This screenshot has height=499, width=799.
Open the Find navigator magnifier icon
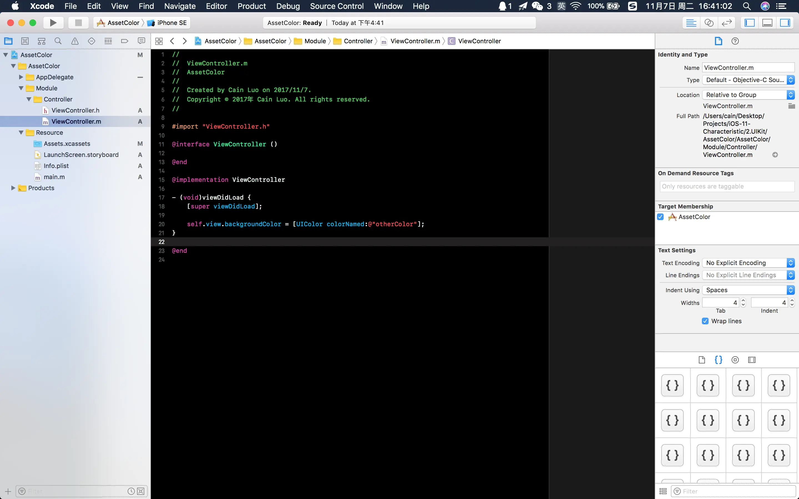pos(58,41)
